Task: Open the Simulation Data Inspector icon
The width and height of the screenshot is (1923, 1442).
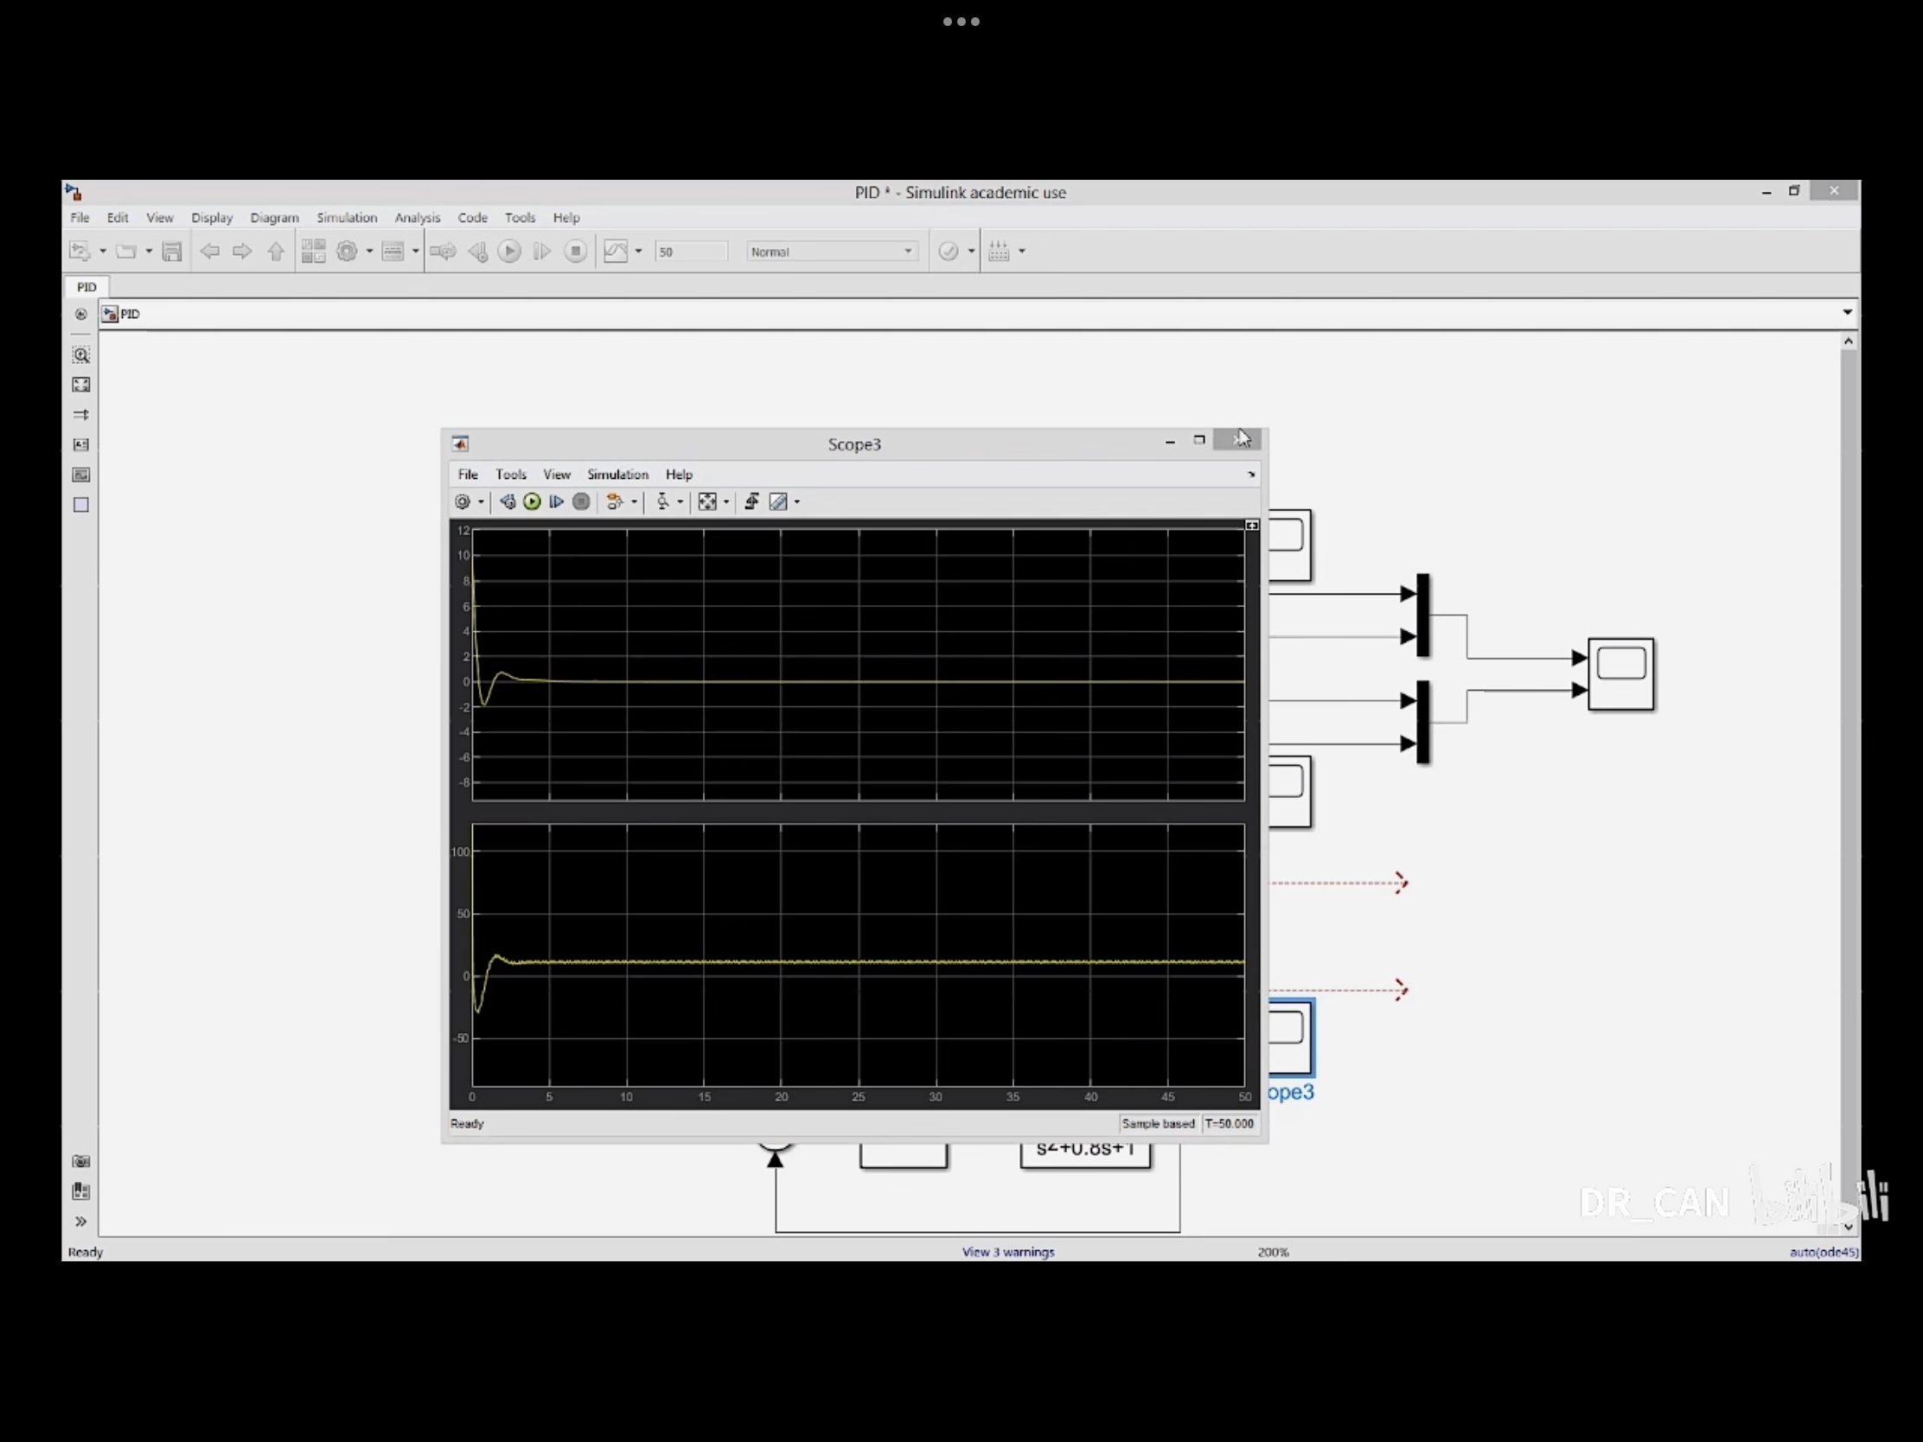Action: tap(616, 252)
